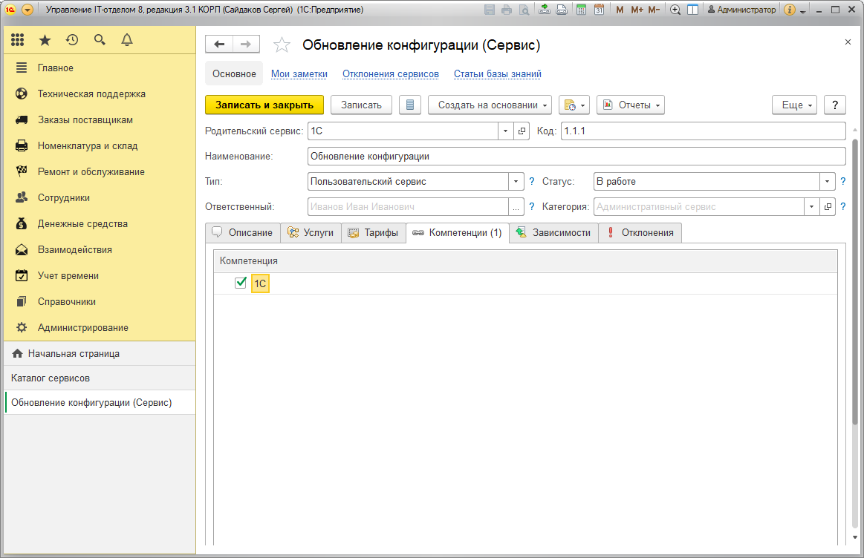864x558 pixels.
Task: Click the list icon button next to Записать
Action: (x=410, y=105)
